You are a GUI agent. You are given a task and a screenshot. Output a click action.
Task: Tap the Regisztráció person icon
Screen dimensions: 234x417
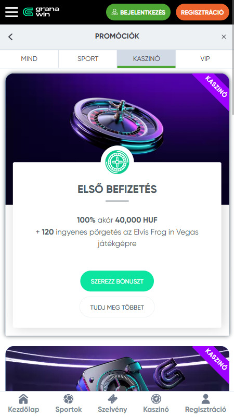click(205, 399)
